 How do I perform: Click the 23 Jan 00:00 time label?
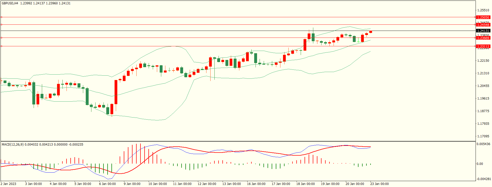(x=380, y=184)
